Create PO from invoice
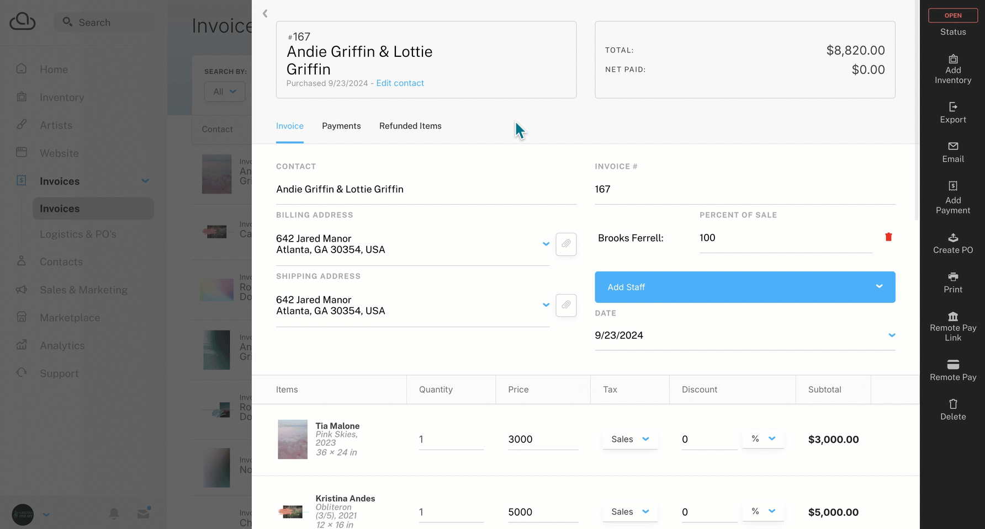The height and width of the screenshot is (529, 985). pos(952,243)
